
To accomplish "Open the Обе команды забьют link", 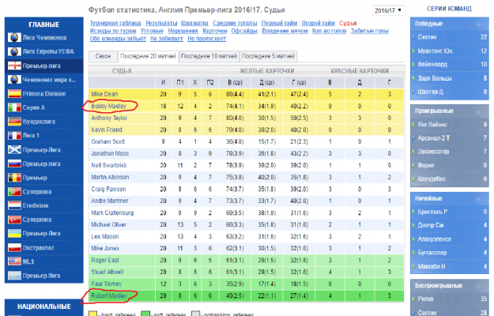I will [118, 39].
